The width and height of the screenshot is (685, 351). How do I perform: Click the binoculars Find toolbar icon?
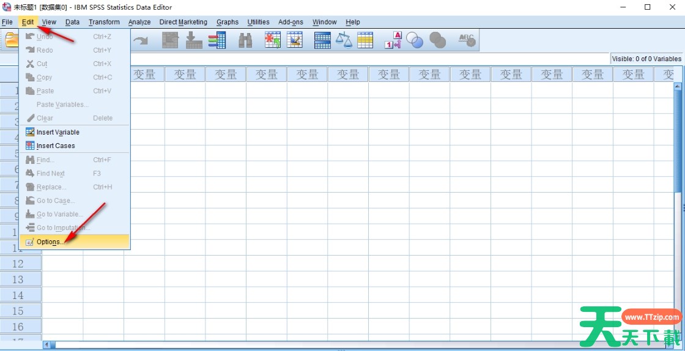tap(245, 40)
